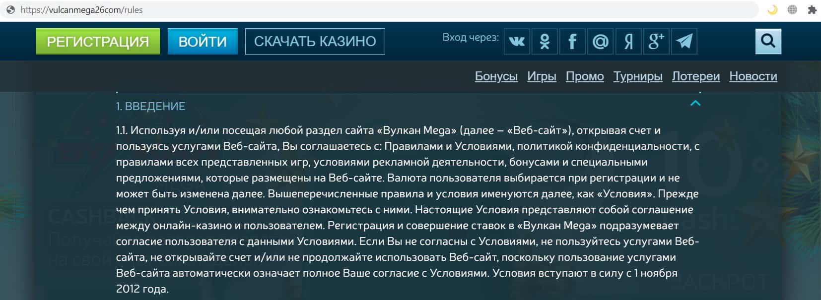Viewport: 821px width, 300px height.
Task: Log in via Yandex Я icon
Action: pos(628,41)
